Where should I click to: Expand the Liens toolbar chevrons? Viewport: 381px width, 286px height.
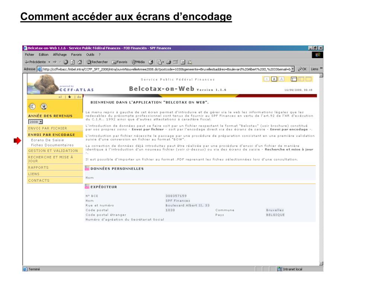pyautogui.click(x=321, y=69)
